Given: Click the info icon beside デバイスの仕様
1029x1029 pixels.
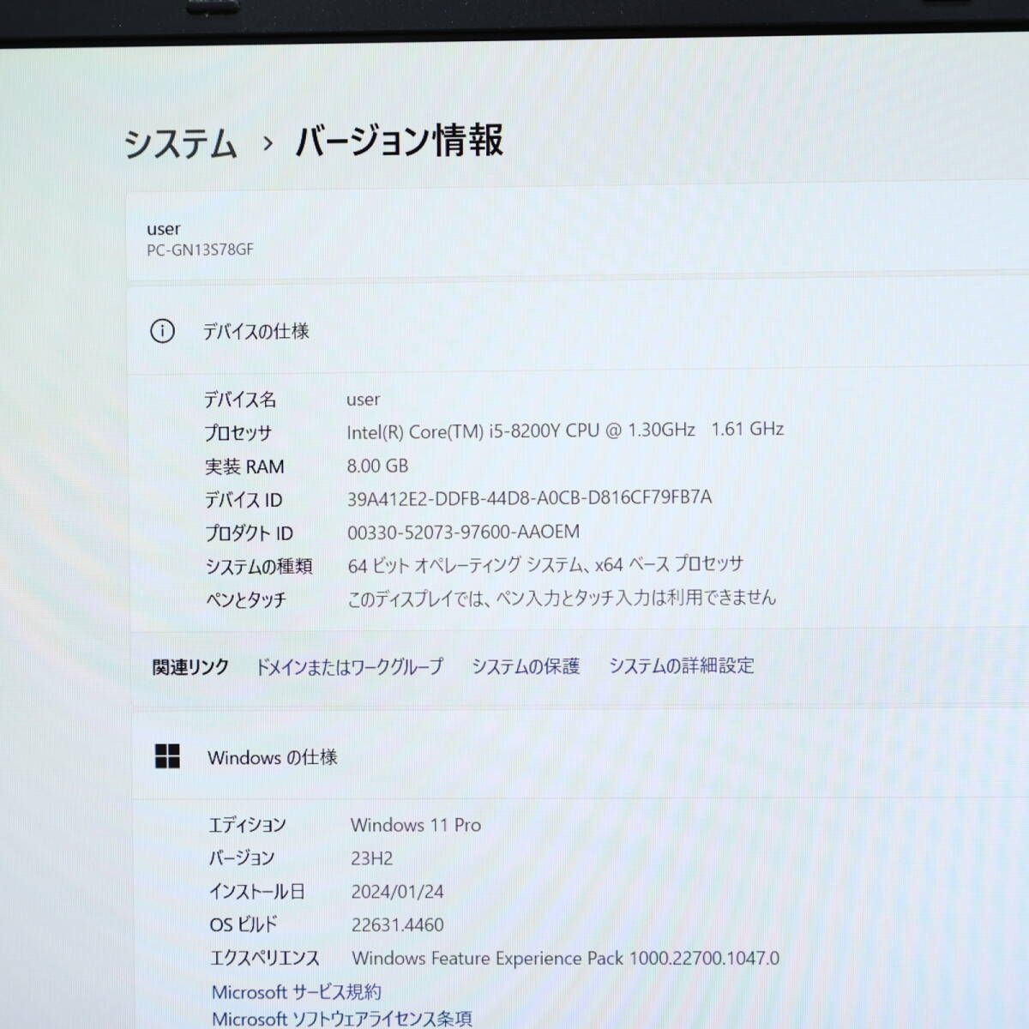Looking at the screenshot, I should pyautogui.click(x=162, y=331).
